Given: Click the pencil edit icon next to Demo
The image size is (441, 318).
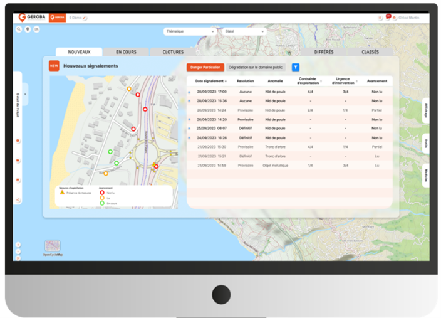Looking at the screenshot, I should 85,18.
